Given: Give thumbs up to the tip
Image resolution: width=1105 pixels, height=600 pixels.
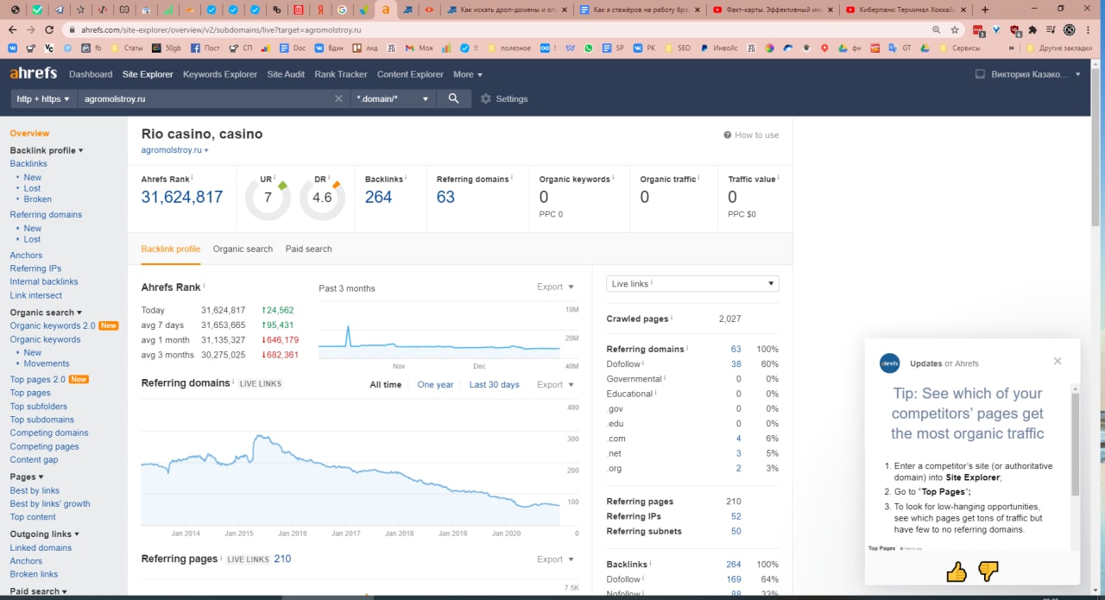Looking at the screenshot, I should tap(957, 572).
